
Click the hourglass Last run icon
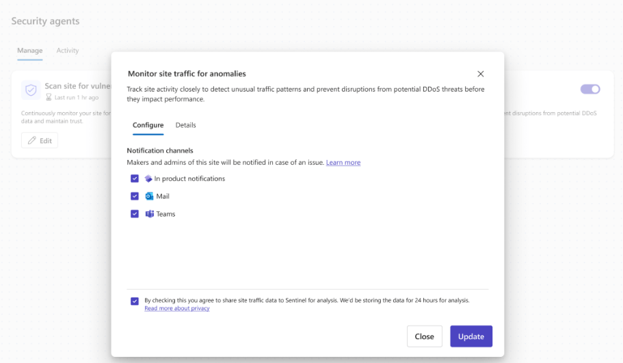[x=49, y=98]
